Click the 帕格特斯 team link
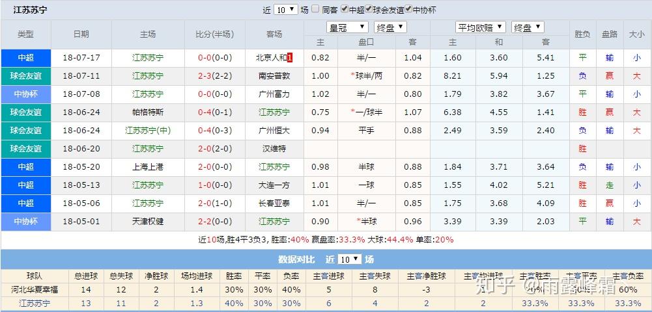 point(148,112)
